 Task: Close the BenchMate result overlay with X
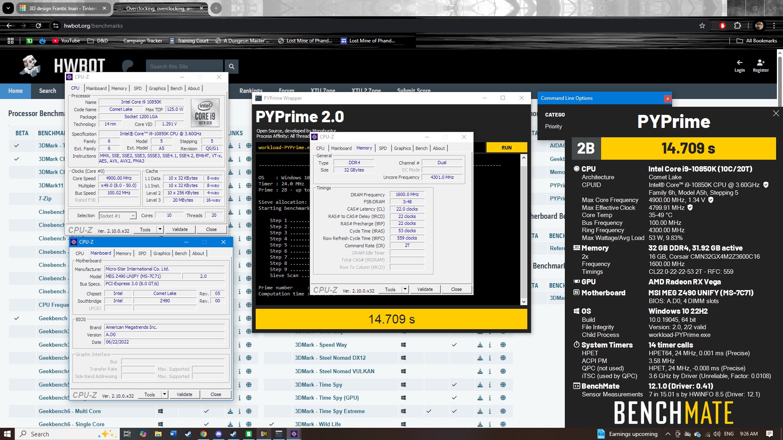776,113
